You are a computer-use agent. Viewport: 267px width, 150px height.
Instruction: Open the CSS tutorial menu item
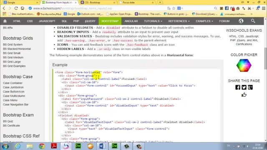point(30,21)
